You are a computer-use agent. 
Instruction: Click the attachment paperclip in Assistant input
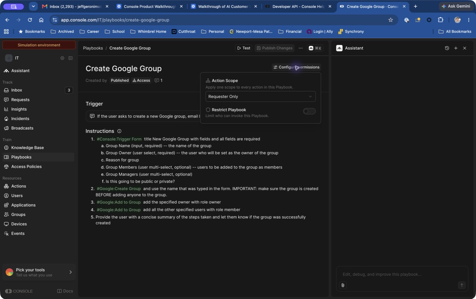(x=343, y=285)
